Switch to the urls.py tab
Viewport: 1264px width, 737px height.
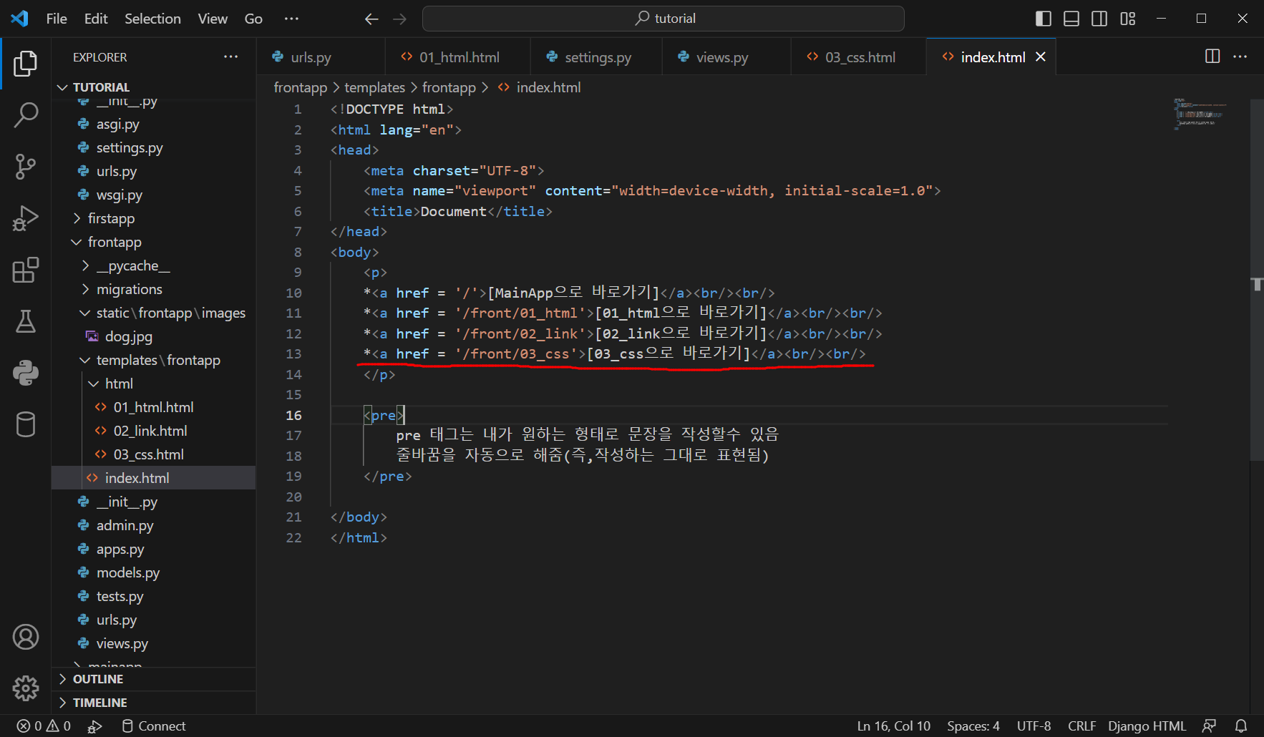[x=321, y=57]
